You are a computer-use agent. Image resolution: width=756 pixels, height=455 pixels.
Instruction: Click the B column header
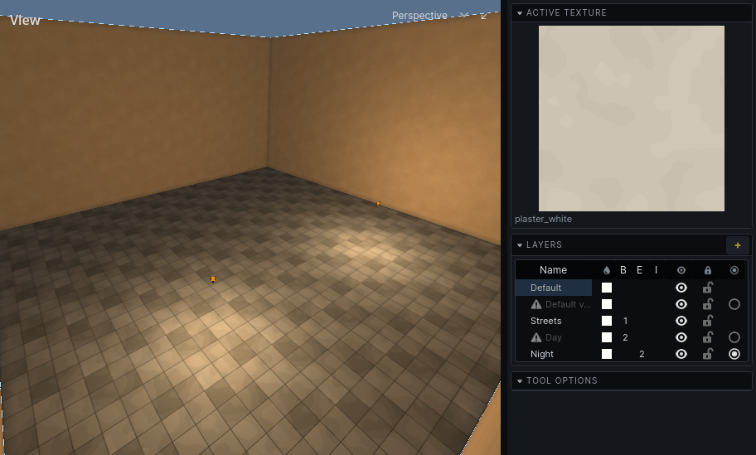[623, 270]
